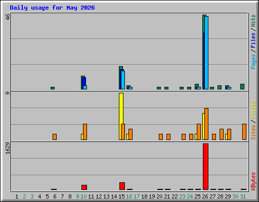Click the day 10 label on the x-axis
Viewport: 259px width, 202px height.
click(83, 196)
